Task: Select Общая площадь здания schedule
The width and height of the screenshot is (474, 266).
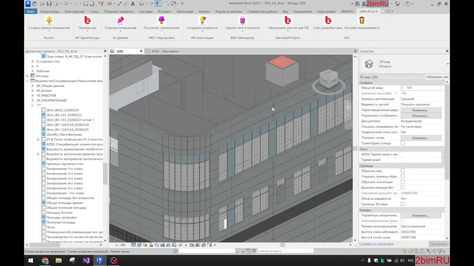Action: pyautogui.click(x=64, y=203)
